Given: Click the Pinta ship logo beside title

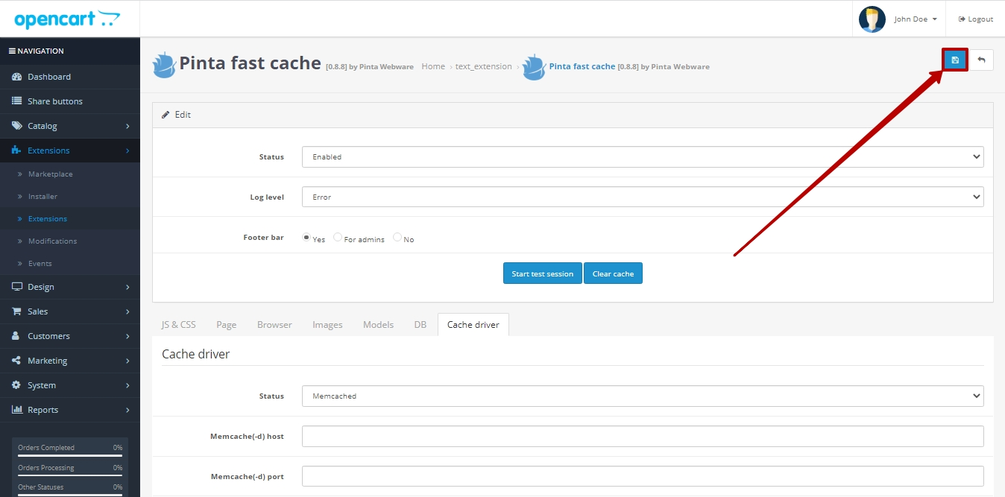Looking at the screenshot, I should 164,65.
